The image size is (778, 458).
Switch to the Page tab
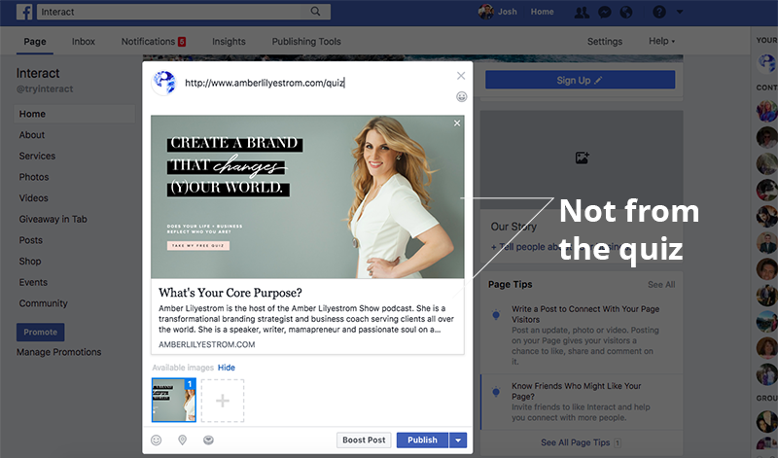35,42
